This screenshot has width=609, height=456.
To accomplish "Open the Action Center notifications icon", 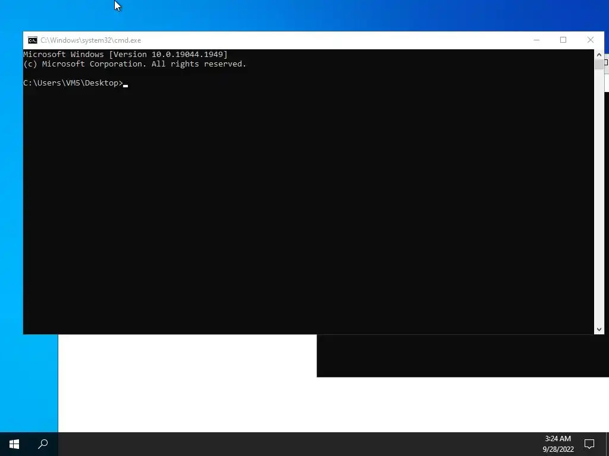I will [x=589, y=444].
